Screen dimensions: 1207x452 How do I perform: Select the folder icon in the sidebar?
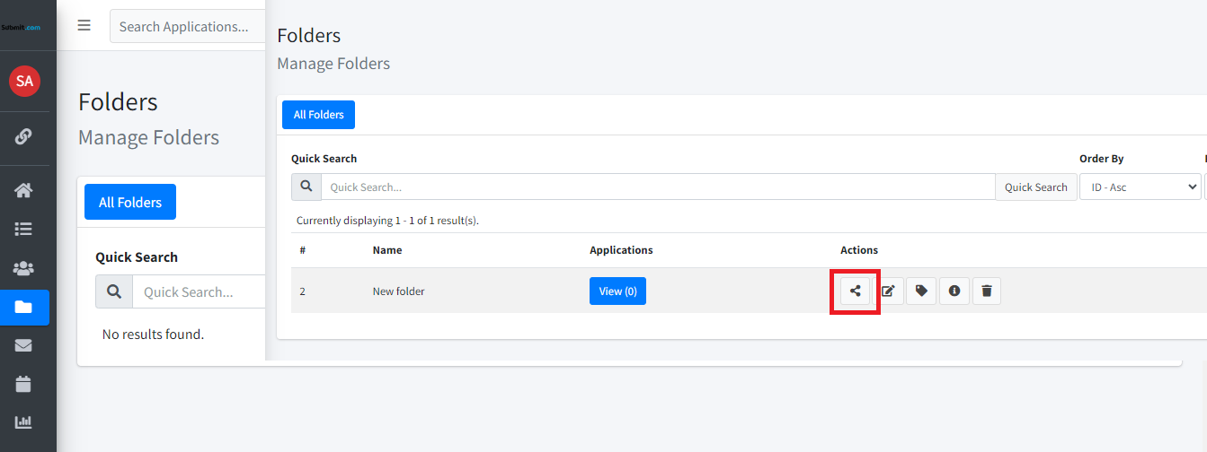click(24, 308)
